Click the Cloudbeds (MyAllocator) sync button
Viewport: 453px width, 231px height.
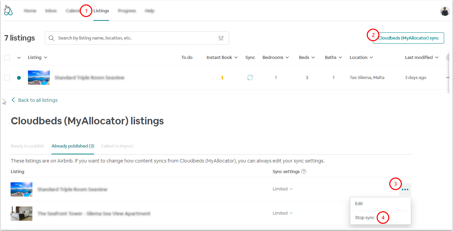point(408,38)
